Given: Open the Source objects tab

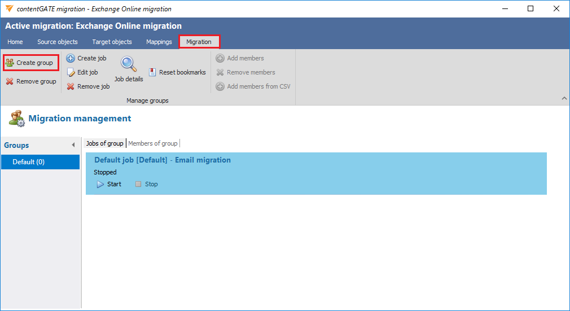Looking at the screenshot, I should [x=58, y=42].
